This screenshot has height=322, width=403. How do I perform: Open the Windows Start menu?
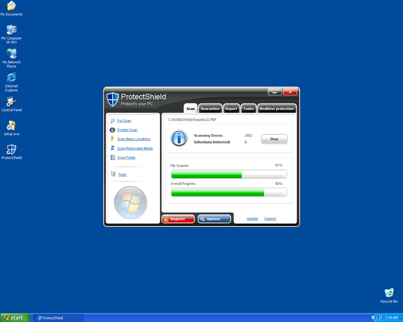point(15,318)
